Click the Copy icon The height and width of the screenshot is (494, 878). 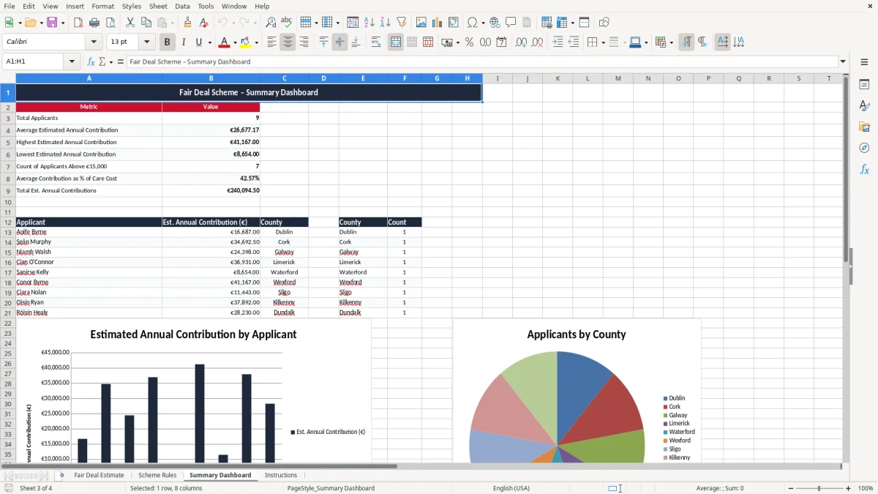[x=146, y=23]
